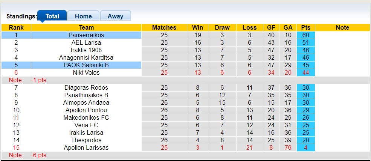Select the Almopos Aridaea team
The height and width of the screenshot is (161, 371).
(x=86, y=102)
